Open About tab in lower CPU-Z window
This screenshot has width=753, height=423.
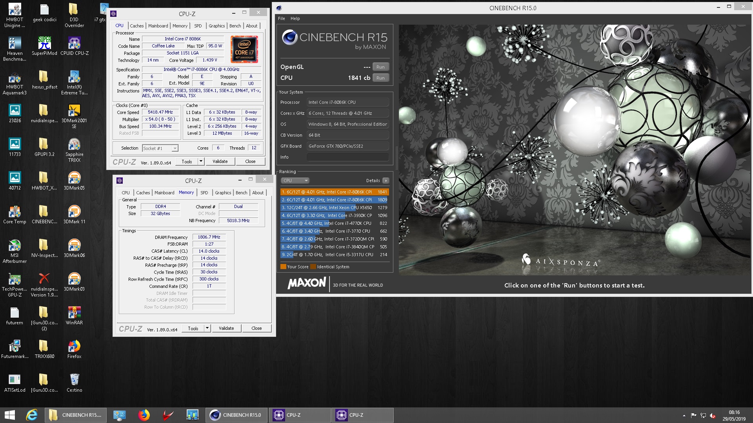pyautogui.click(x=258, y=193)
